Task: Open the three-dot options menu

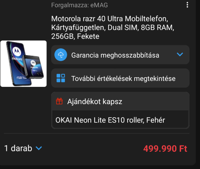Action: 187,5
